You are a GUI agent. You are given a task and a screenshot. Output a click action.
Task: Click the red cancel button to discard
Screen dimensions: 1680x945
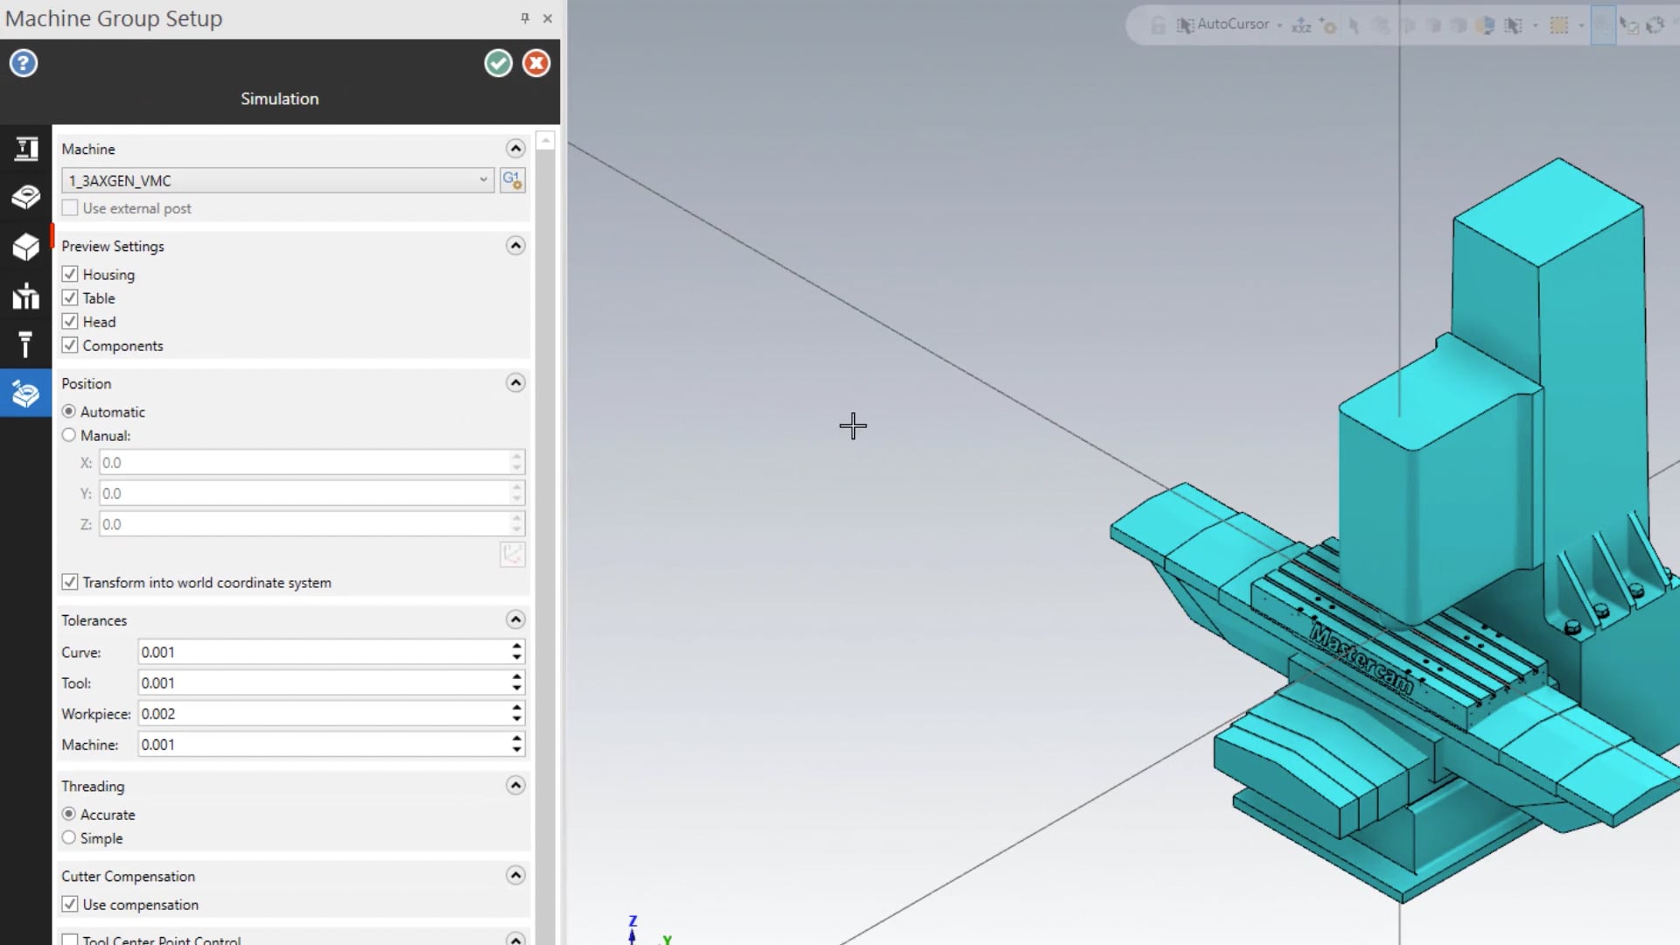[x=535, y=64]
